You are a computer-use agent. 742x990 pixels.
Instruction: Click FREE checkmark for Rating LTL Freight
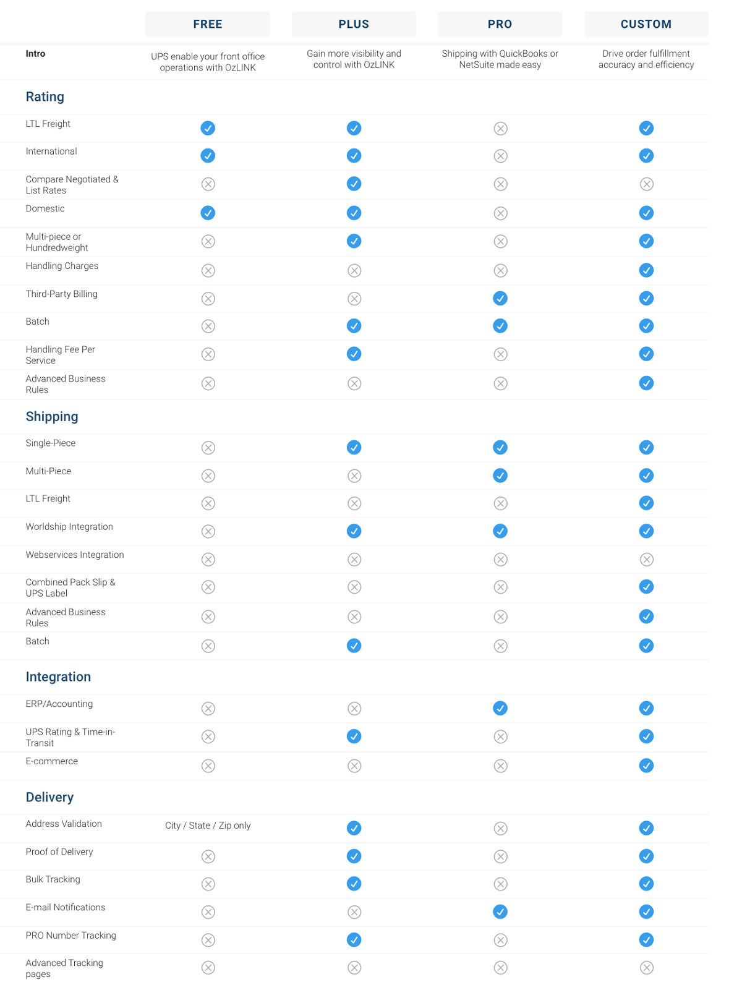(208, 128)
